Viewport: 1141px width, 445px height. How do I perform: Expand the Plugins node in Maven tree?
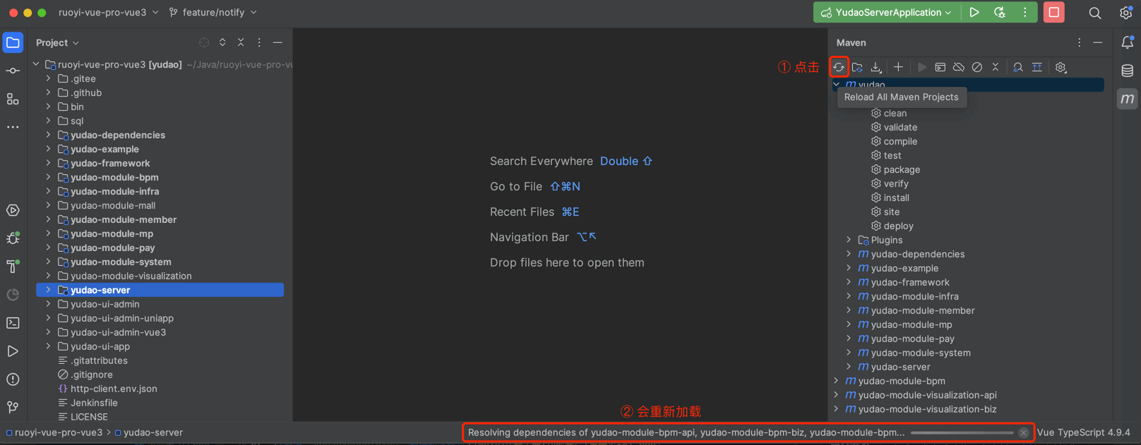click(x=849, y=240)
